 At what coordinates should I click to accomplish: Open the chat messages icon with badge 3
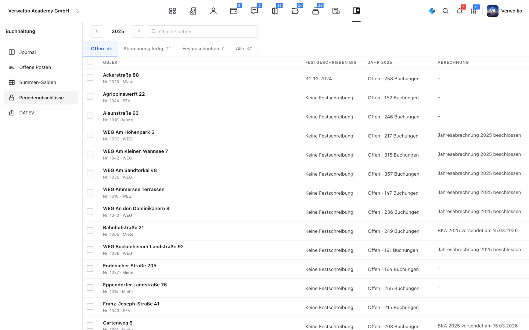(x=254, y=11)
